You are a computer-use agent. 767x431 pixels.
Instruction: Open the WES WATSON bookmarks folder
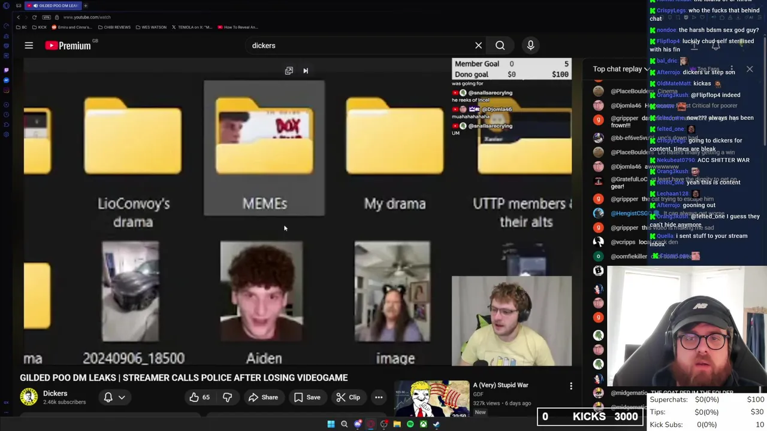point(151,27)
